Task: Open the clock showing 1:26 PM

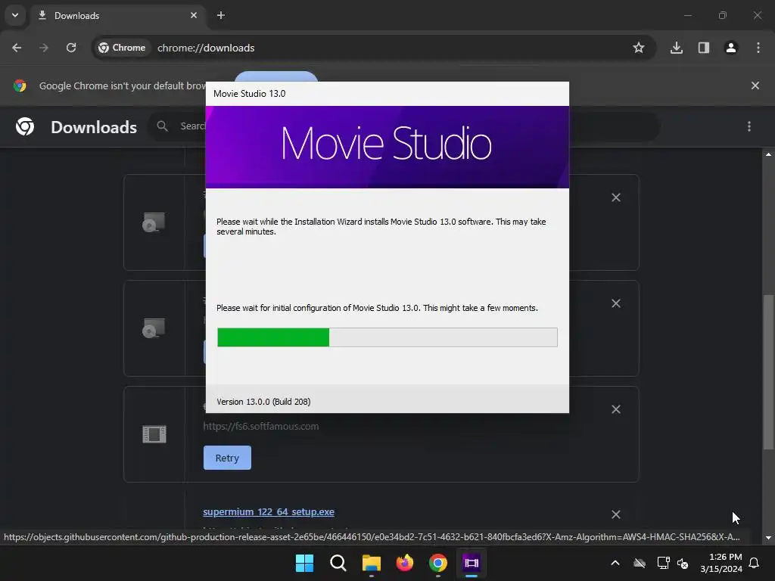Action: point(721,563)
